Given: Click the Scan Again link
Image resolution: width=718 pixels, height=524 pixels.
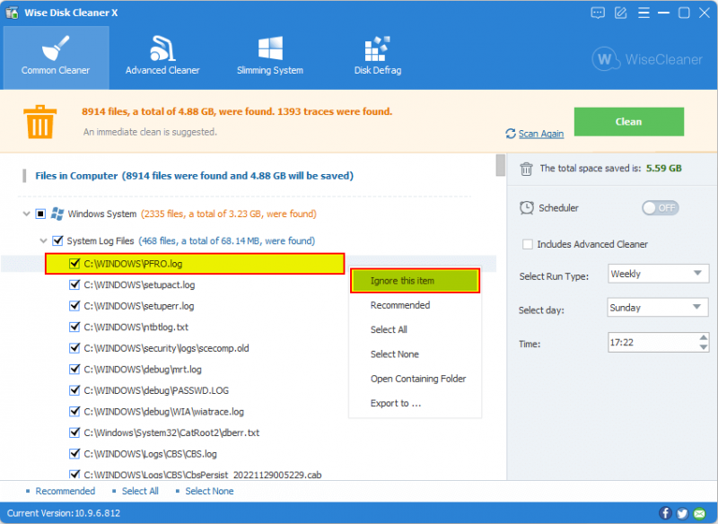Looking at the screenshot, I should pyautogui.click(x=541, y=134).
